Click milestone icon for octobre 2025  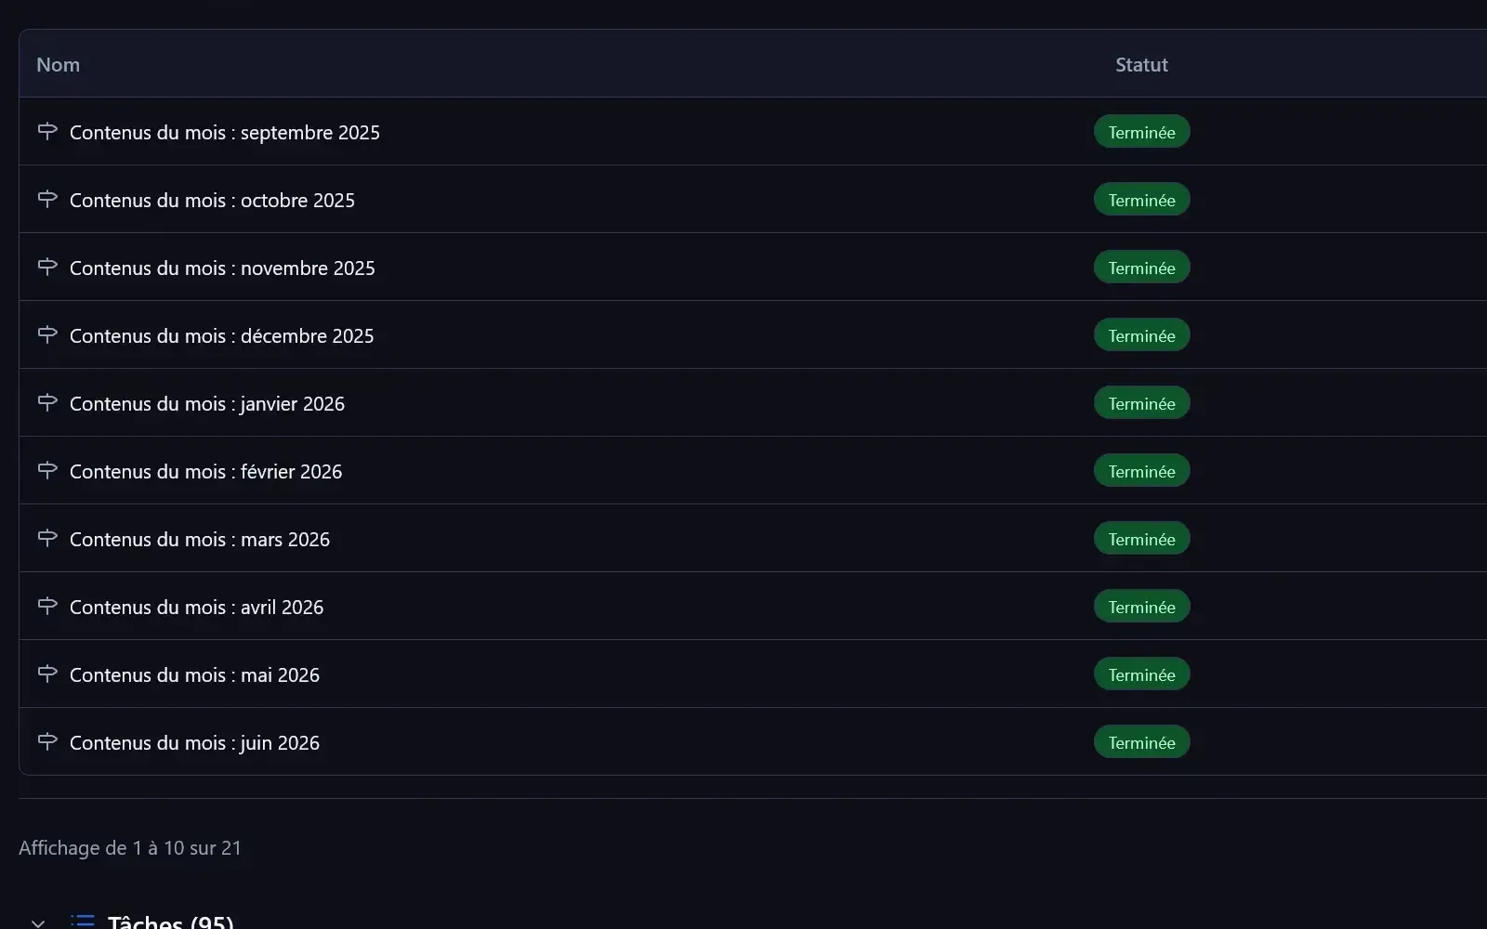tap(47, 199)
